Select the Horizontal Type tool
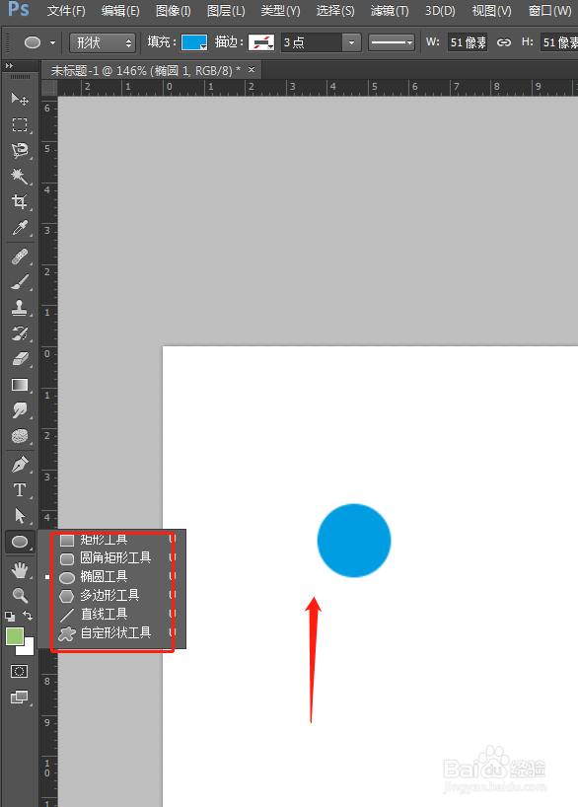 pos(20,490)
